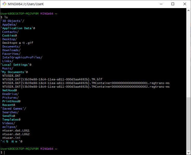Click the IntelGraphicsProfiles/ entry
The width and height of the screenshot is (191, 155).
click(x=22, y=57)
